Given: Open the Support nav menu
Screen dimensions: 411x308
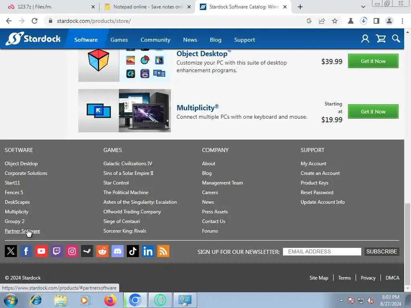Looking at the screenshot, I should (x=244, y=40).
